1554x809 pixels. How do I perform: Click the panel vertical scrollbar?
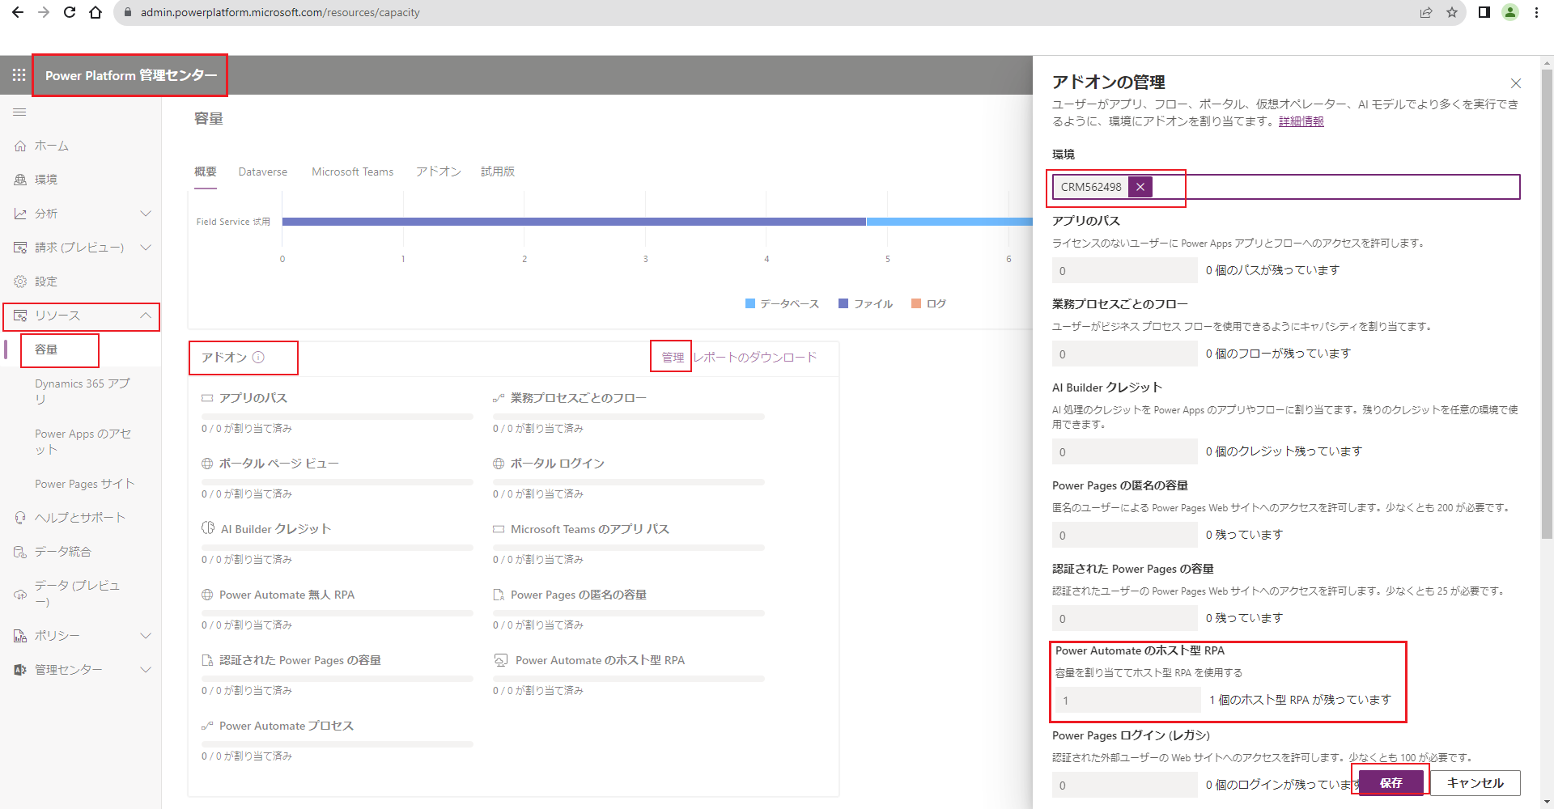[x=1547, y=303]
